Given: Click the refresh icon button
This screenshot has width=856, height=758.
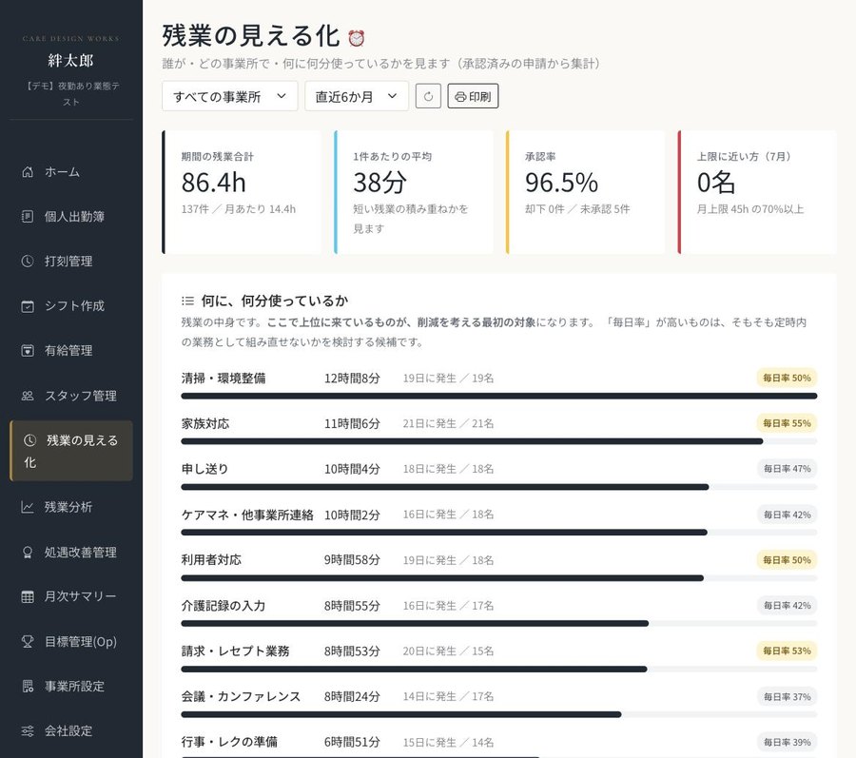Looking at the screenshot, I should (428, 96).
